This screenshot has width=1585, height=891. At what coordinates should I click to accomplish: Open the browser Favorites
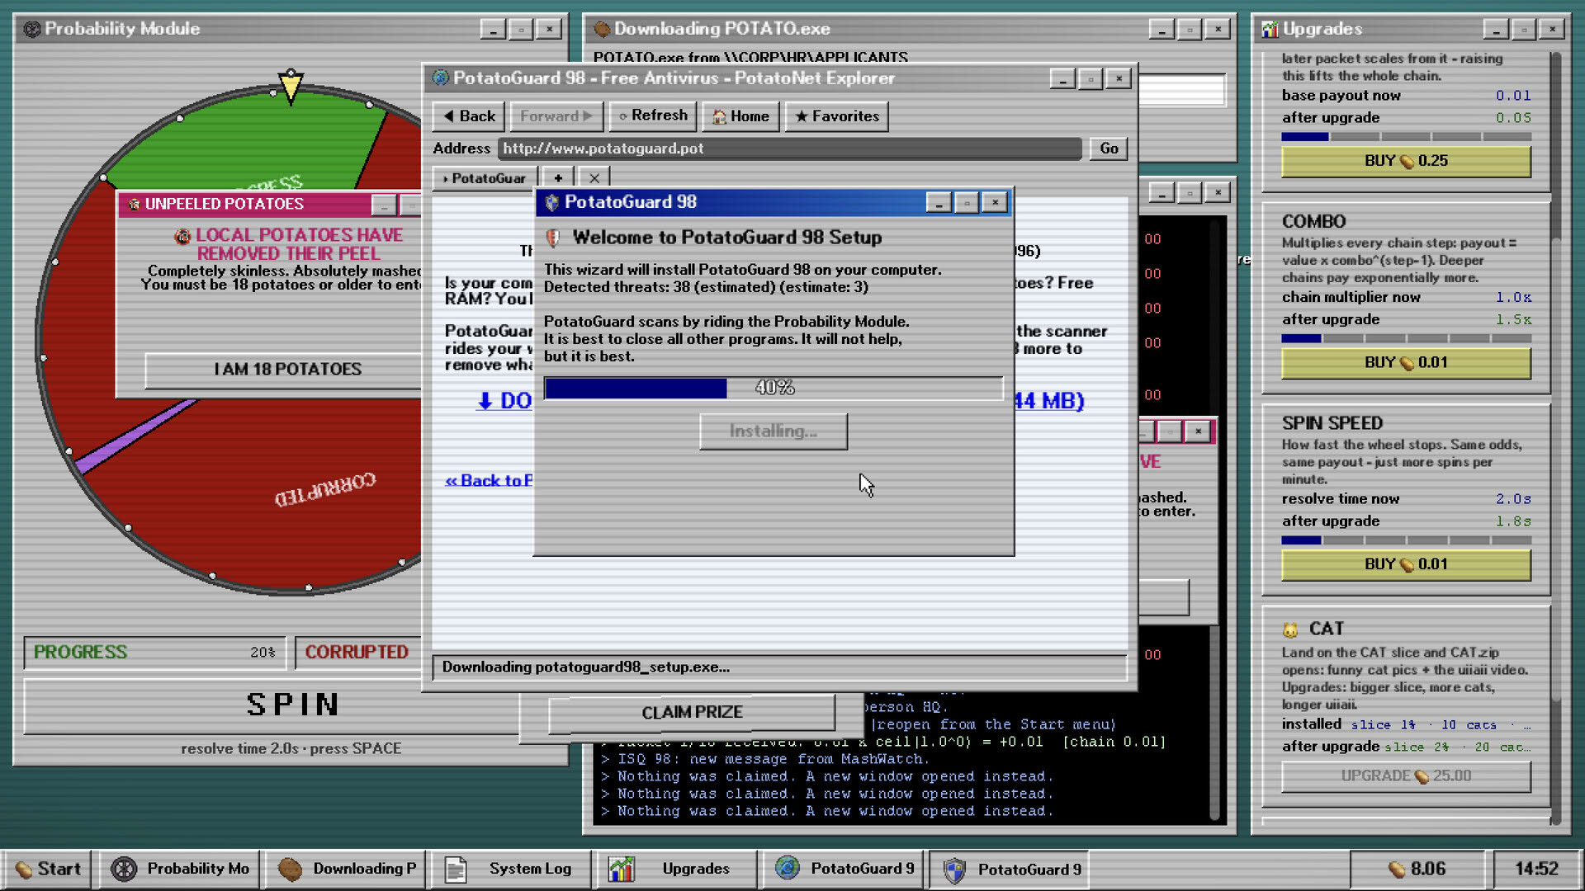coord(837,116)
